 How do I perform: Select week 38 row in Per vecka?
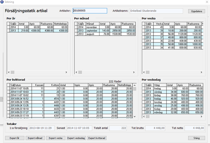coord(173,34)
